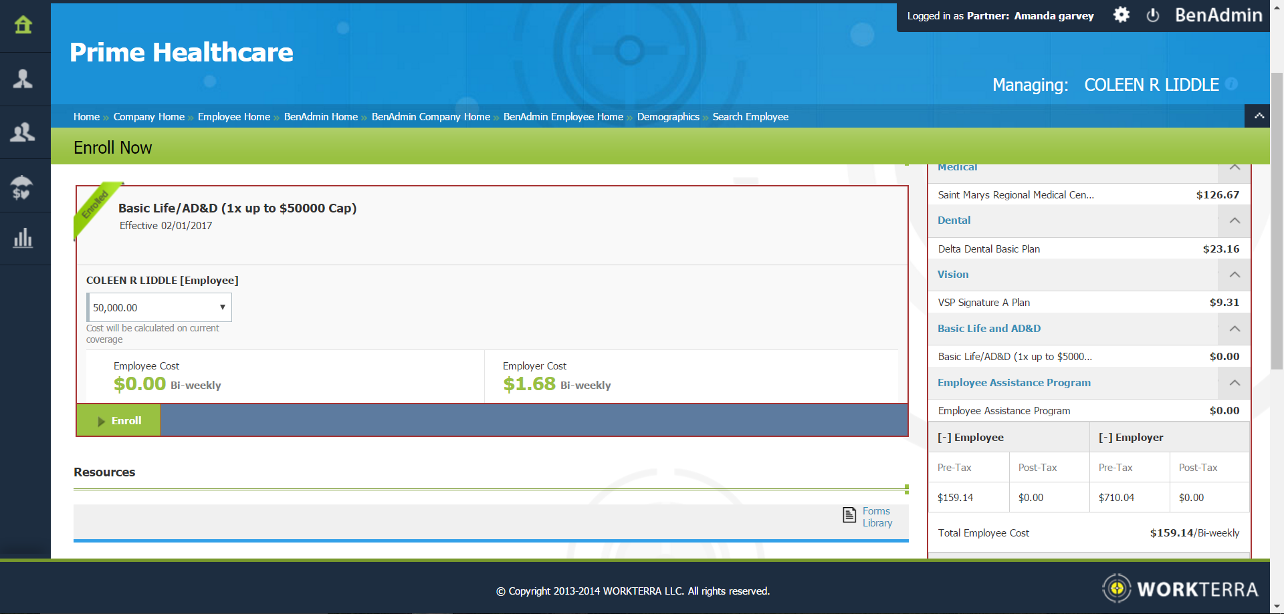Click the page vertical scrollbar thumb

1277,220
